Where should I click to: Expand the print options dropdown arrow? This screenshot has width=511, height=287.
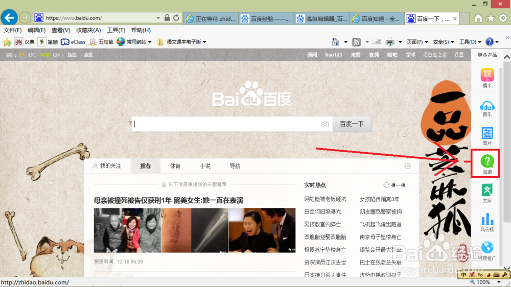tap(400, 42)
